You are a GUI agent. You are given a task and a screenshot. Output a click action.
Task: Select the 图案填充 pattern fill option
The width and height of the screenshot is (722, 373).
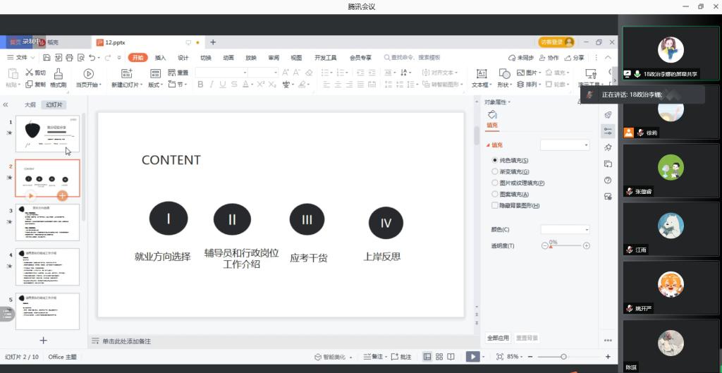(495, 194)
